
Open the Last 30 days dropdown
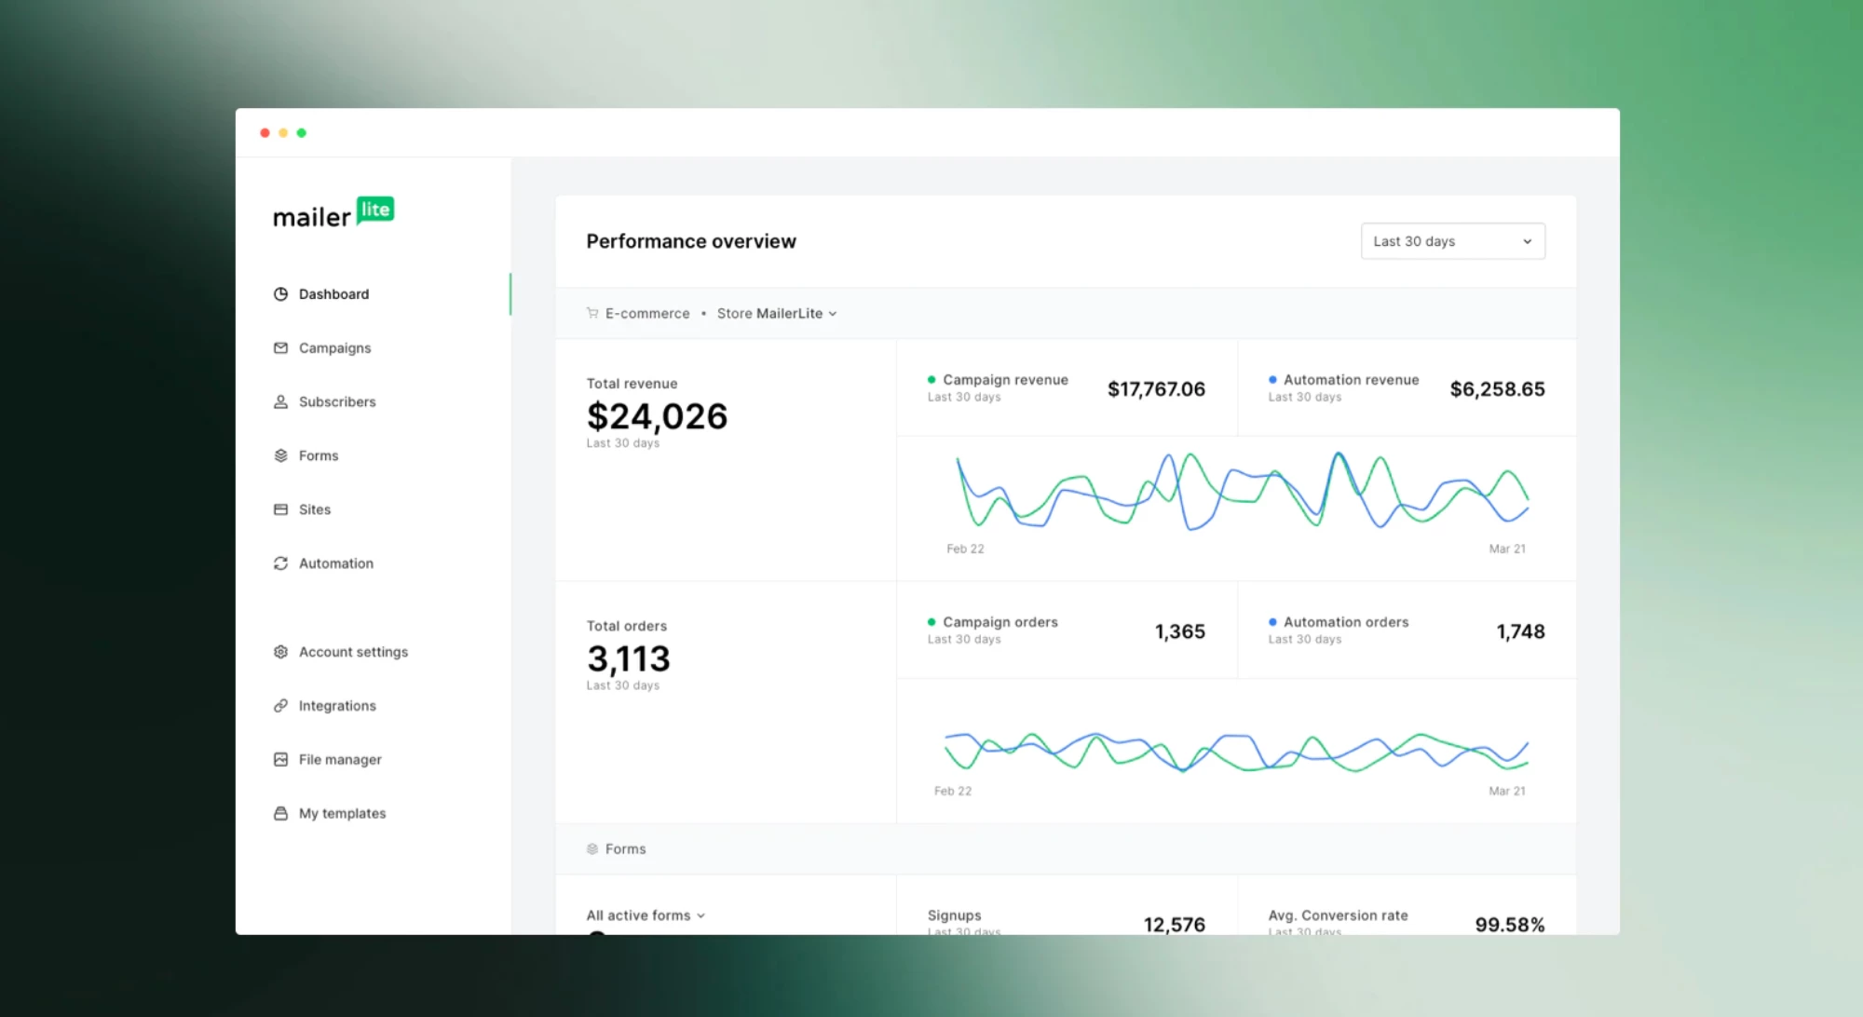coord(1452,241)
